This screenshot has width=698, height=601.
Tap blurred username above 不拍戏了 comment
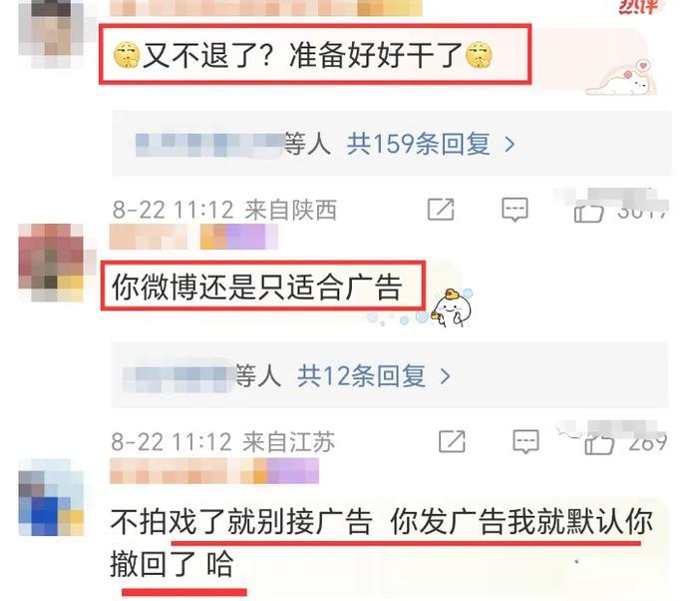[x=214, y=471]
